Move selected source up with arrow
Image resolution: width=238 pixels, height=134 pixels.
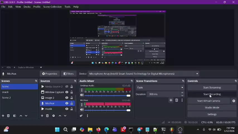click(60, 116)
